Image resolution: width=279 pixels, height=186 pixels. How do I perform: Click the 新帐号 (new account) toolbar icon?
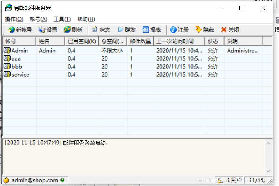tap(12, 30)
